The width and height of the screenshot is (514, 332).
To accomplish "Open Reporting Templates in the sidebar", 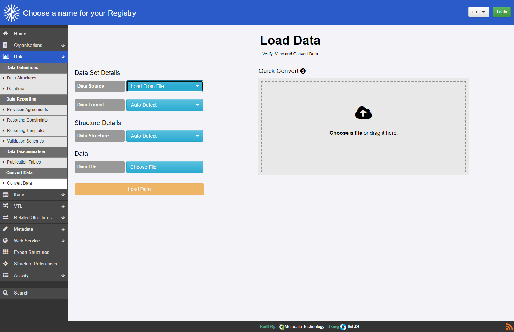I will 26,131.
